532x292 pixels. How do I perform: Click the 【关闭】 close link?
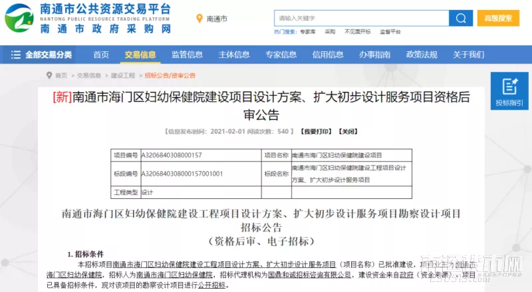[x=348, y=132]
